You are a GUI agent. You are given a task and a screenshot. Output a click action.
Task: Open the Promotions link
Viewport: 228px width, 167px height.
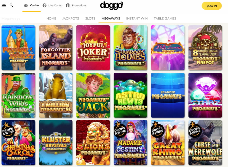coord(79,5)
